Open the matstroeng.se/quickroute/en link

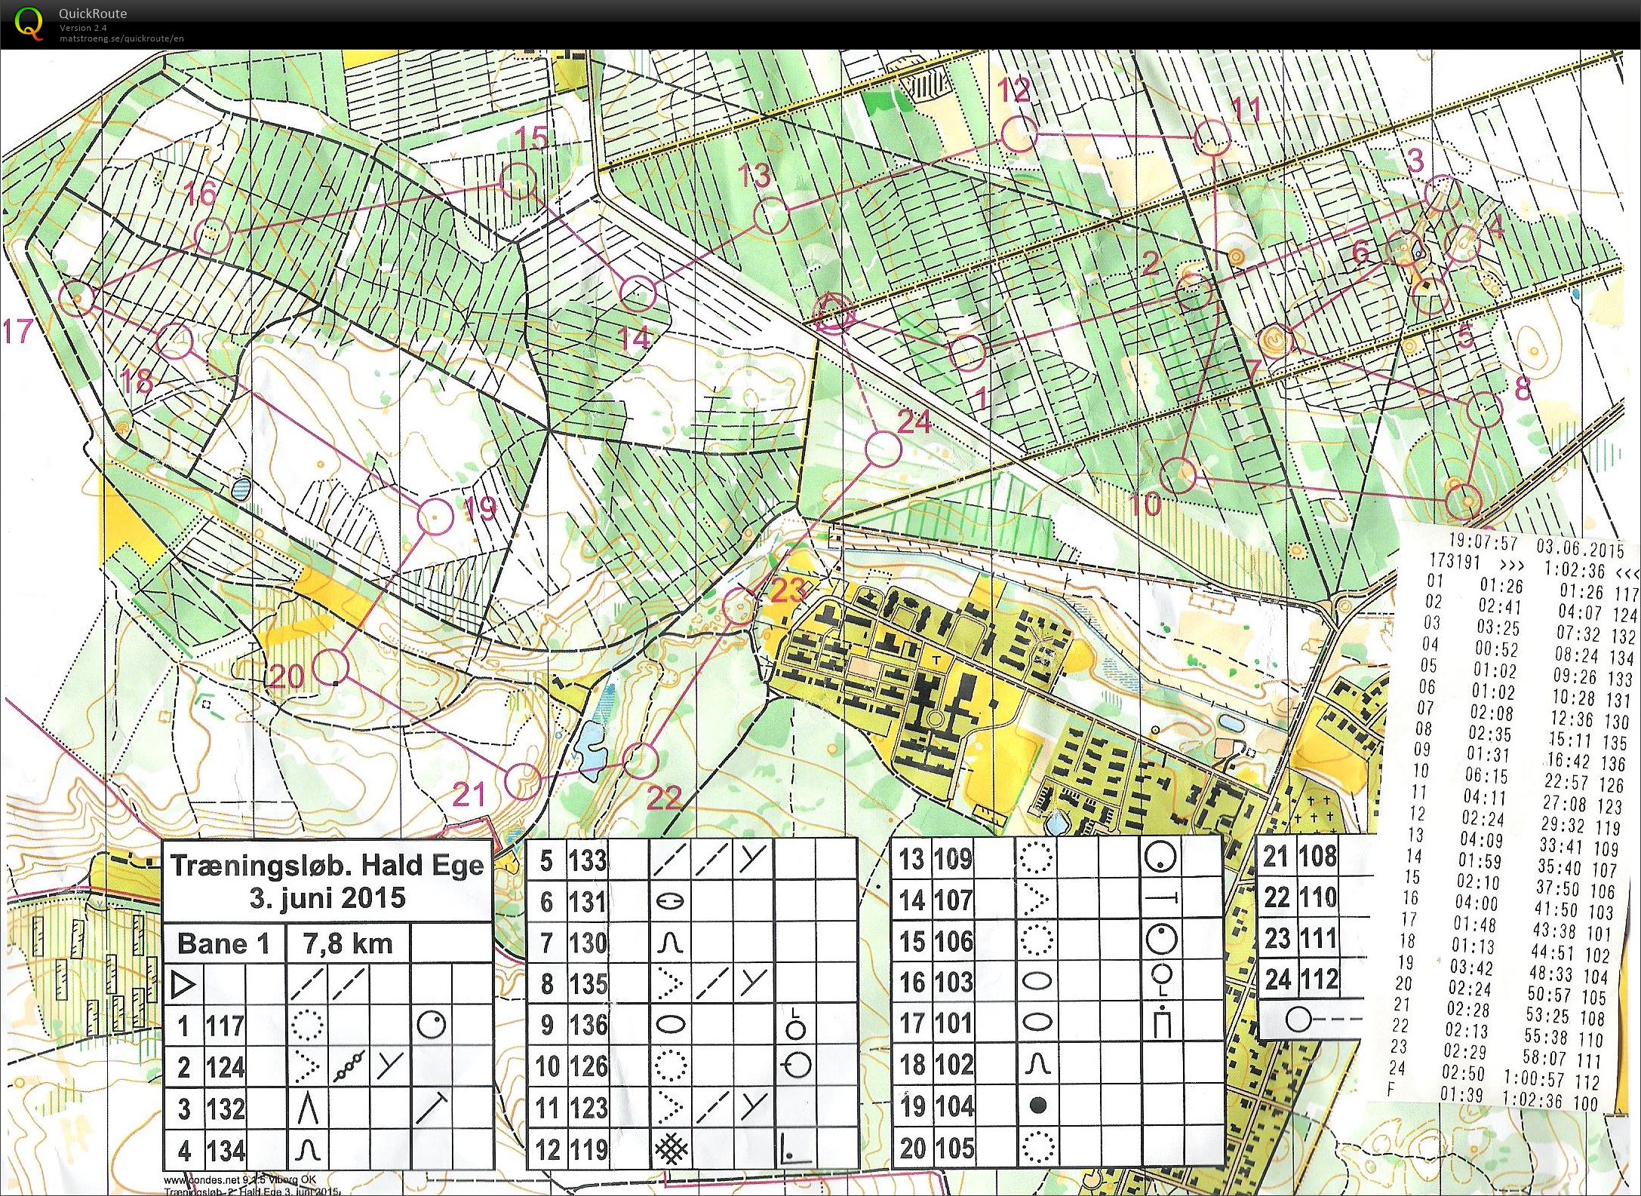(x=121, y=38)
